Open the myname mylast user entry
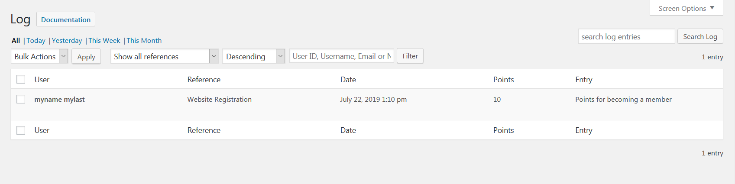Image resolution: width=735 pixels, height=184 pixels. [x=59, y=99]
